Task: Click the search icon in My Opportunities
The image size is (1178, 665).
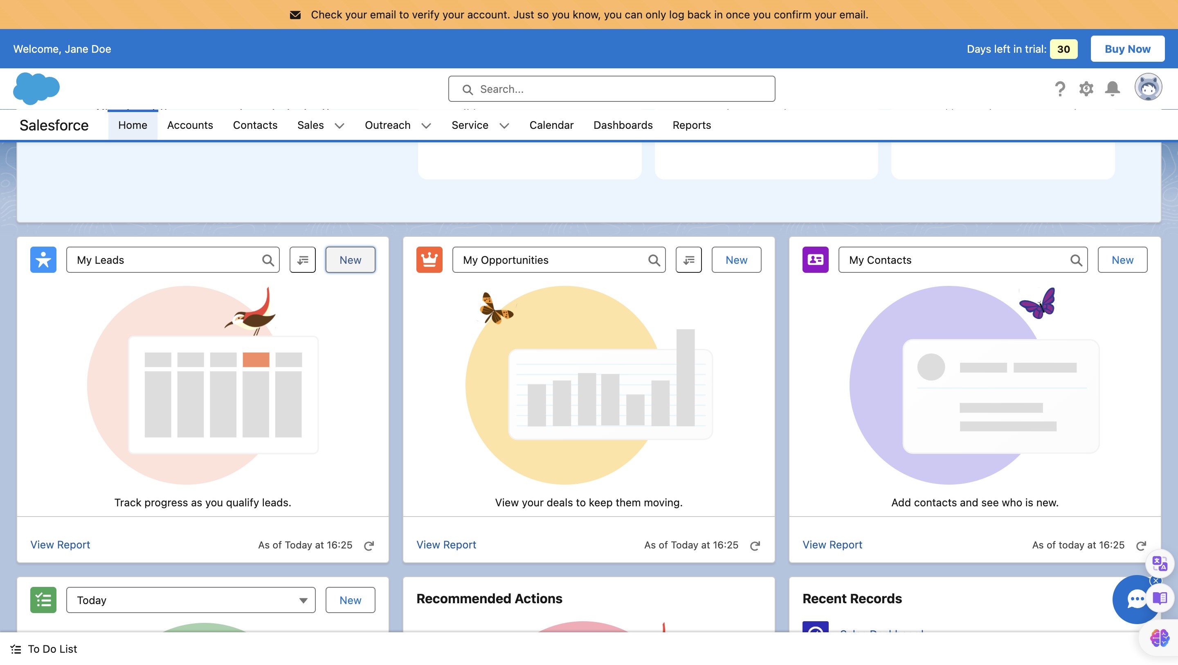Action: (x=654, y=260)
